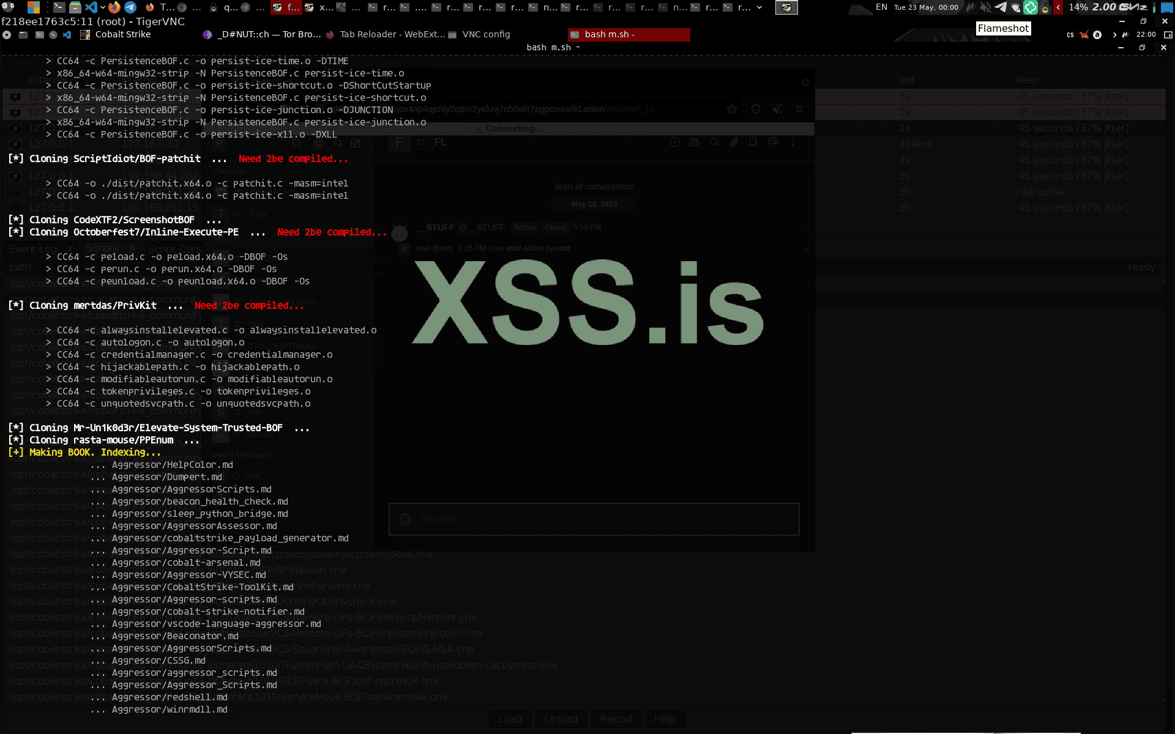The height and width of the screenshot is (734, 1175).
Task: Select the VNC config taskbar item
Action: coord(485,35)
